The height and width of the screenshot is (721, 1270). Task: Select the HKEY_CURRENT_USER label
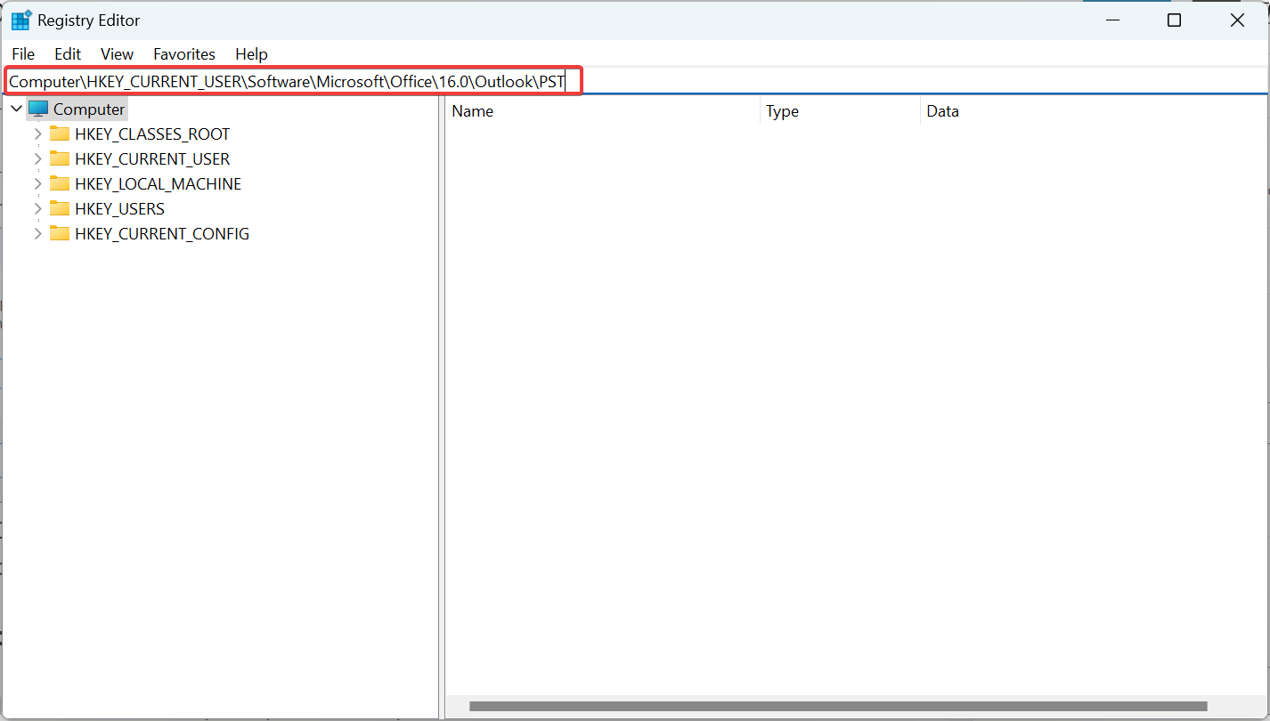tap(152, 159)
